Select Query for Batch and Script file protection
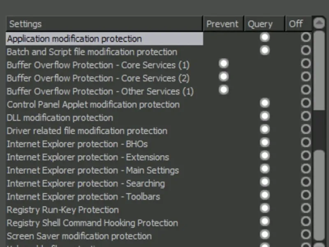This screenshot has height=247, width=329. [265, 51]
